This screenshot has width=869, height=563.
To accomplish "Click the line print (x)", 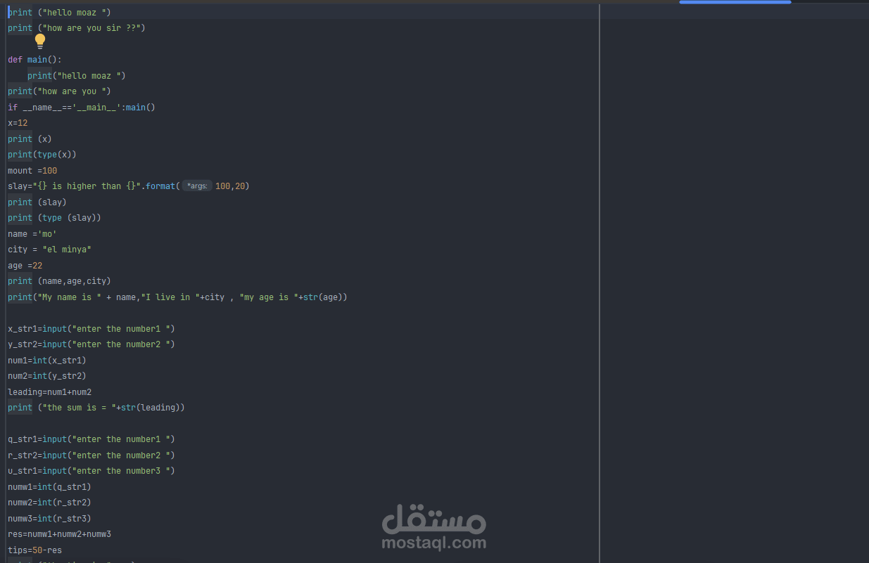I will pos(30,139).
